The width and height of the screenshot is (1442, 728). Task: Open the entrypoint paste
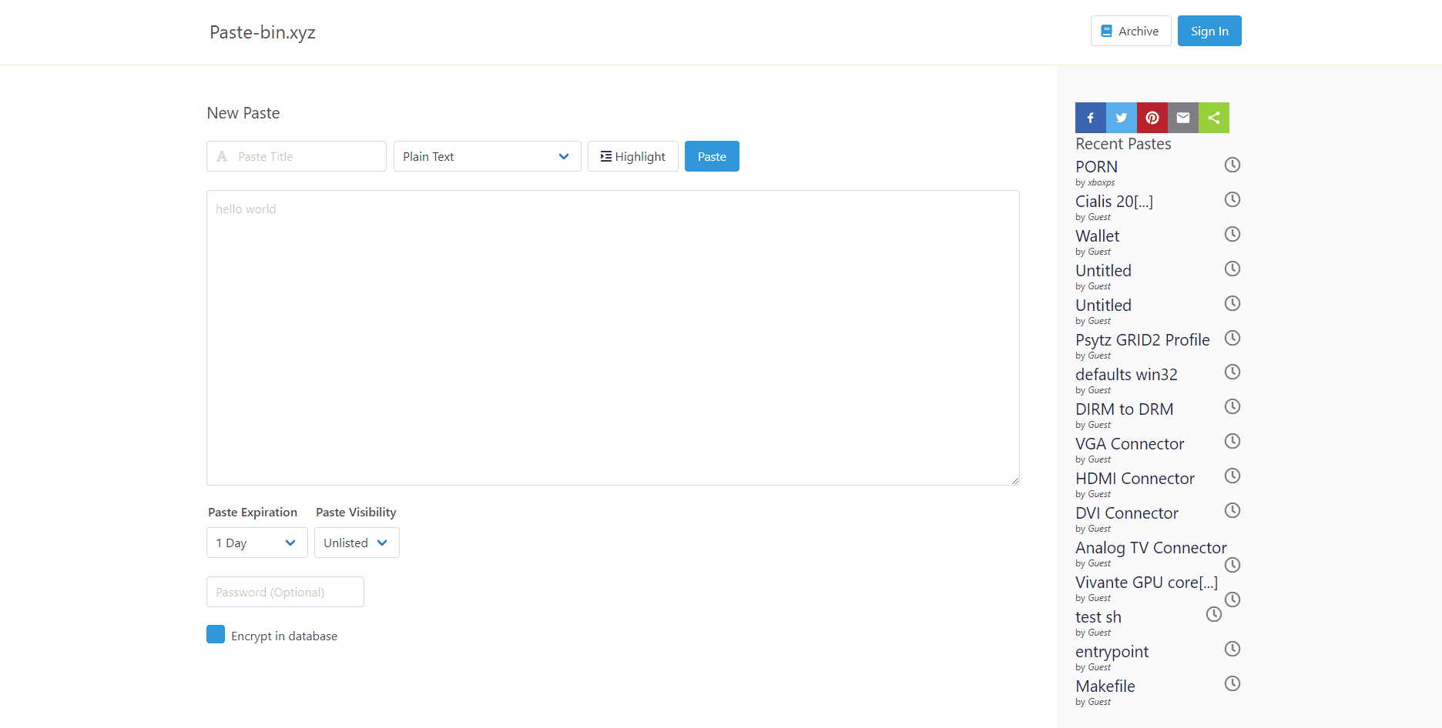click(x=1112, y=652)
